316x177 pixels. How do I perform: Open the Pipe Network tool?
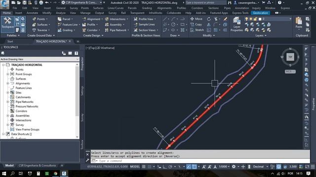pos(117,30)
